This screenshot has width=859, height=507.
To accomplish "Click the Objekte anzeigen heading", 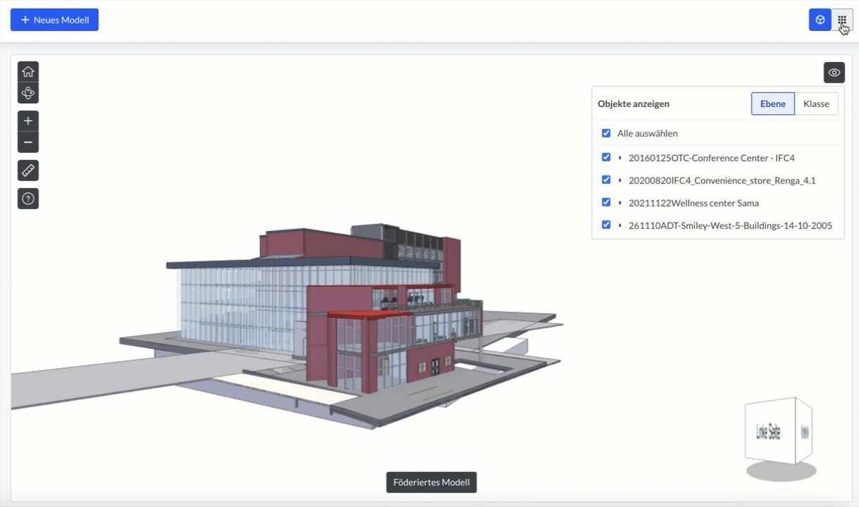I will (634, 104).
